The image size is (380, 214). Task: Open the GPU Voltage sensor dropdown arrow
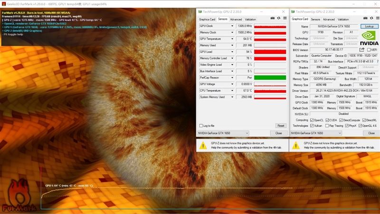232,84
